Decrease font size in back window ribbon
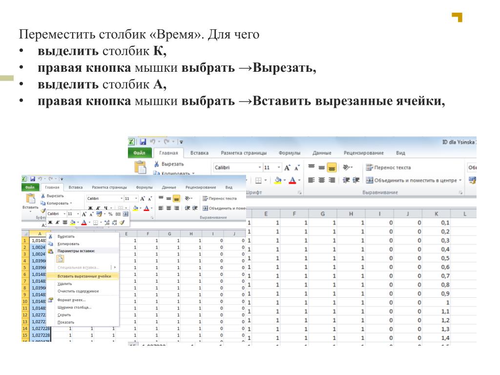500x375 pixels. [x=297, y=167]
